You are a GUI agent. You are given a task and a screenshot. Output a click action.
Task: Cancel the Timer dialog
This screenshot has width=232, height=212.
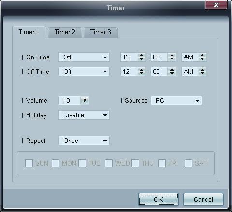pyautogui.click(x=203, y=199)
